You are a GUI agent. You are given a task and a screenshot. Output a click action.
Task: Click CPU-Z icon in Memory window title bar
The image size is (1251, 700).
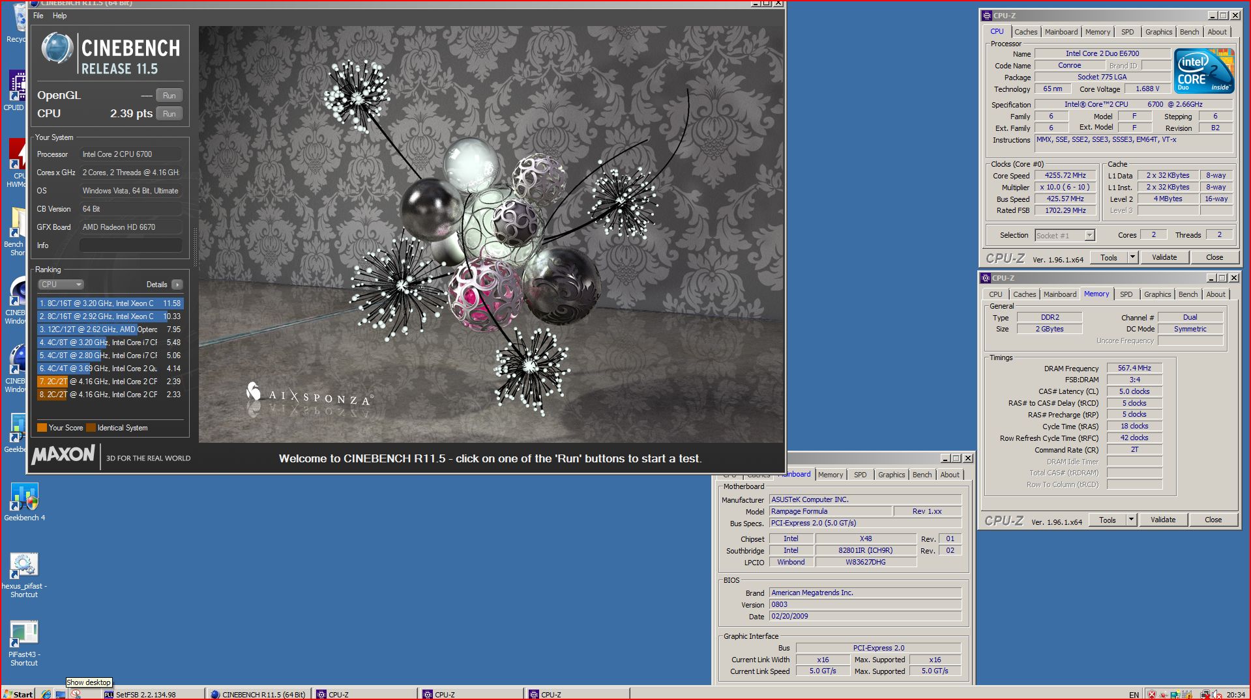coord(986,278)
